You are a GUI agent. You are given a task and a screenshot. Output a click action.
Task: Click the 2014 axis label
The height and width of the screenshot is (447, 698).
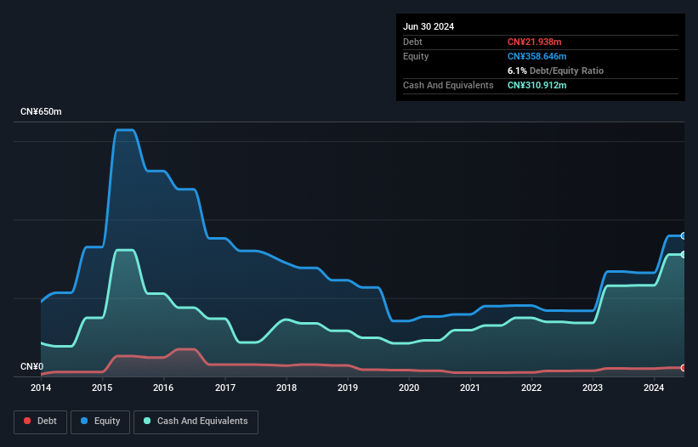click(x=41, y=388)
